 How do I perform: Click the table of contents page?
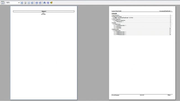[x=142, y=53]
